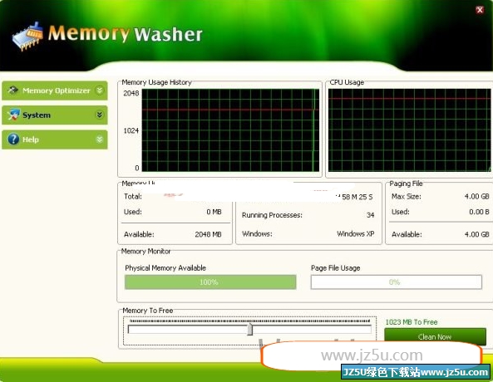Click the Memory To Free slider handle

pyautogui.click(x=249, y=329)
